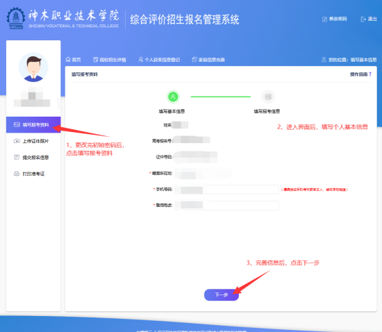Click the 手机号码 input field
The height and width of the screenshot is (332, 382).
click(227, 190)
